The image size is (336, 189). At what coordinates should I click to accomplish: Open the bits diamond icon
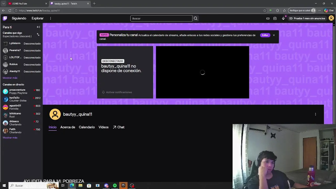click(283, 18)
